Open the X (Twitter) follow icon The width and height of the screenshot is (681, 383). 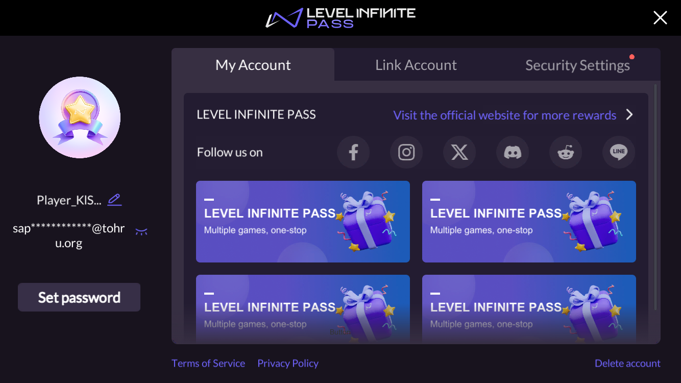click(459, 152)
